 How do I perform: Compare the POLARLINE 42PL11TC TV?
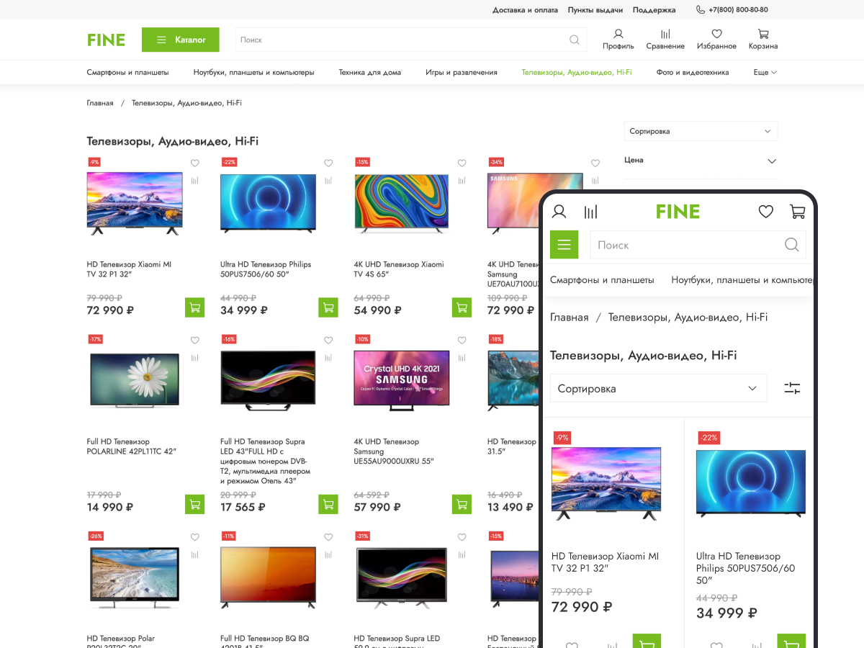tap(195, 358)
